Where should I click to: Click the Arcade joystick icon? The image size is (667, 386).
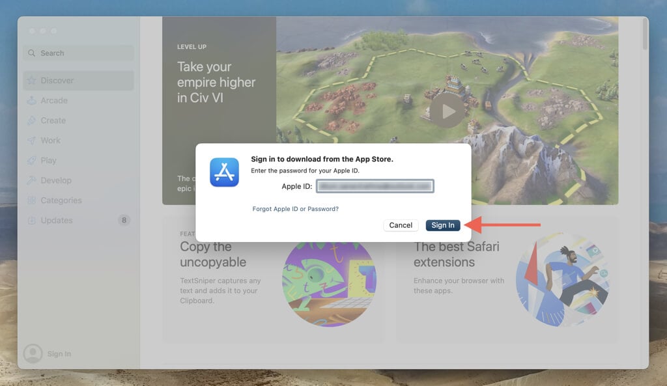click(x=31, y=100)
